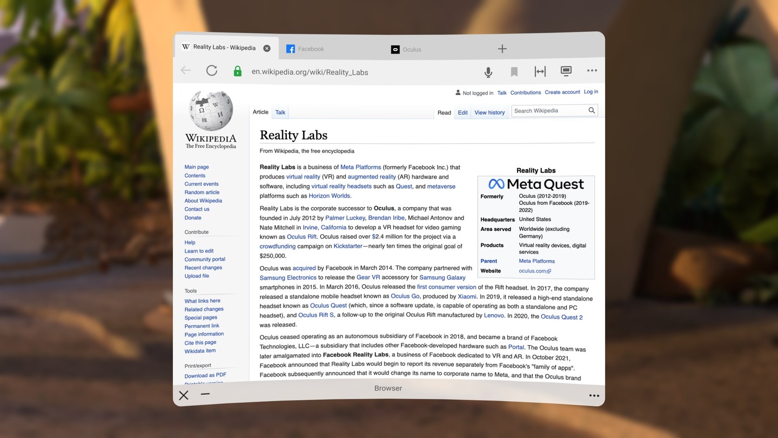Reload the page with refresh icon
The image size is (778, 438).
[x=212, y=70]
